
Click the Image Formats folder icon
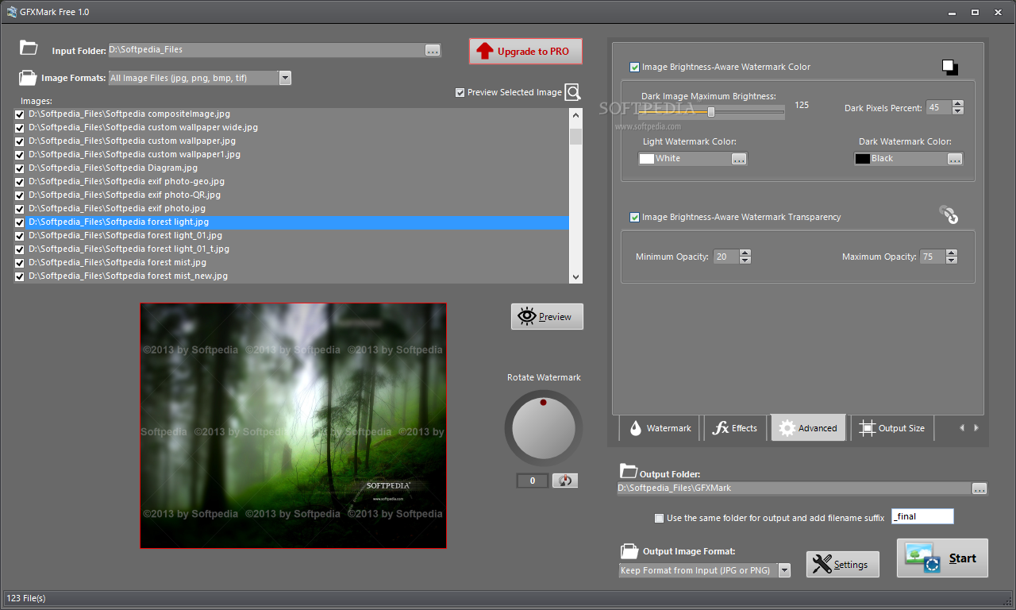28,78
